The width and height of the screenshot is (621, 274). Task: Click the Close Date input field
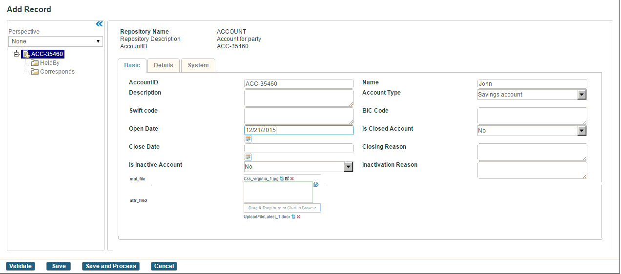(299, 148)
